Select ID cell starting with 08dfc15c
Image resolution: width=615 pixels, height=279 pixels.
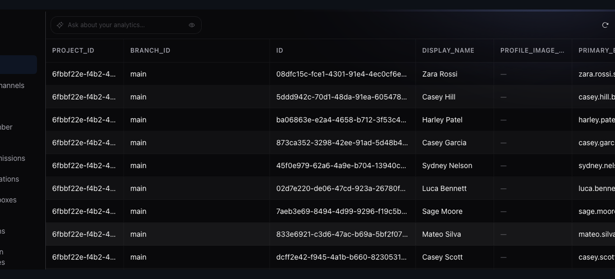(x=342, y=74)
